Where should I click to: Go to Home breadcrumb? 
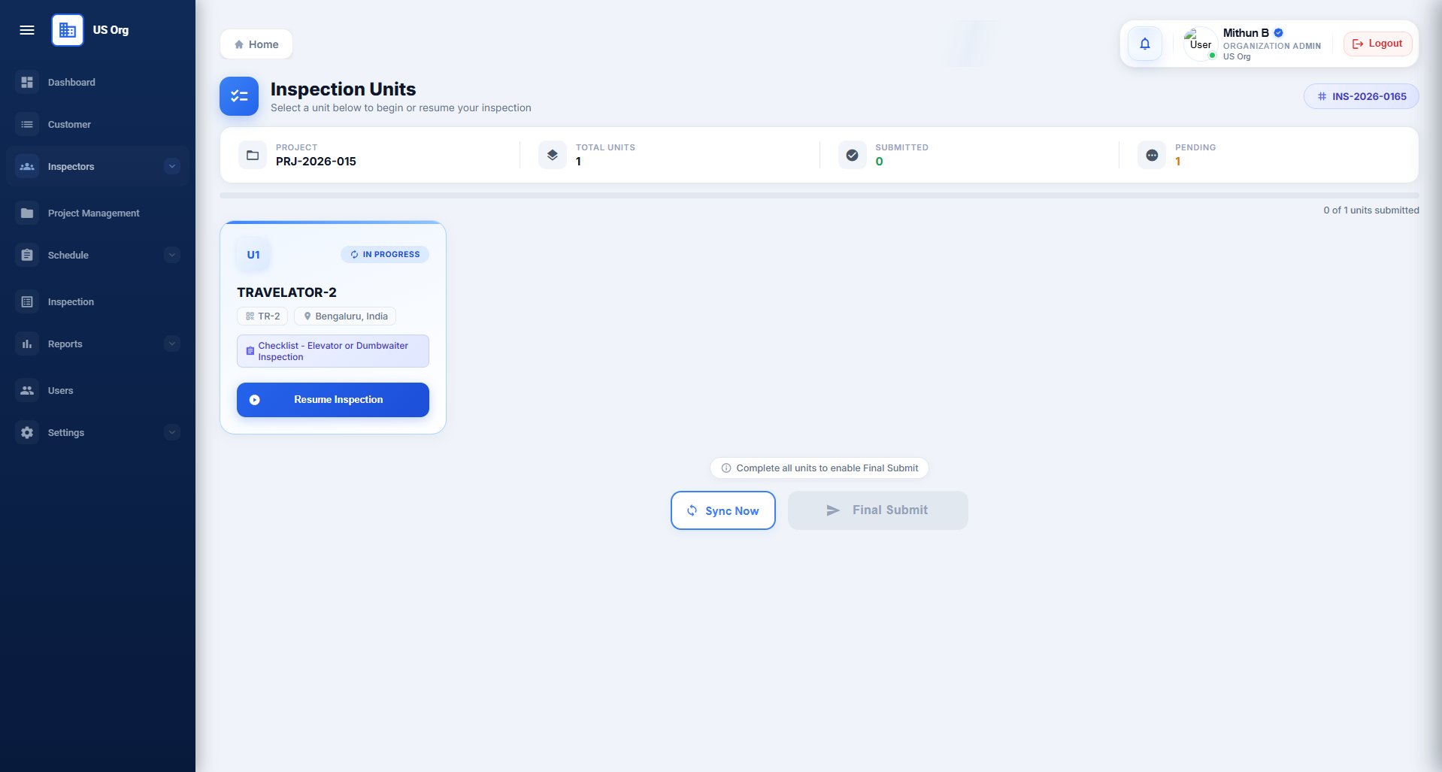coord(256,44)
